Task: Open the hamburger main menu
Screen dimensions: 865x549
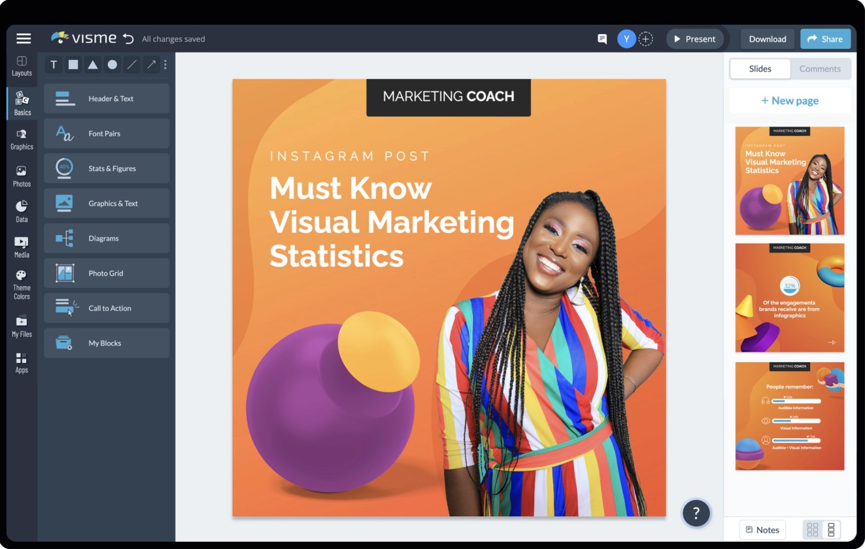Action: tap(24, 39)
